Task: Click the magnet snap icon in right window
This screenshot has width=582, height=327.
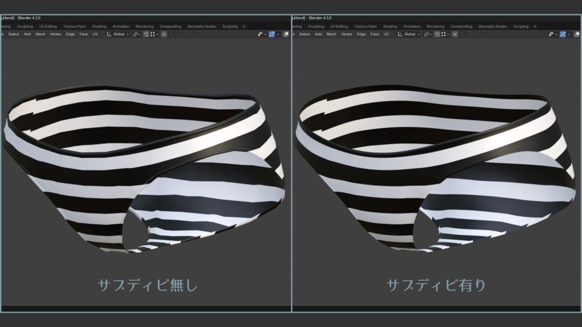Action: pos(437,34)
